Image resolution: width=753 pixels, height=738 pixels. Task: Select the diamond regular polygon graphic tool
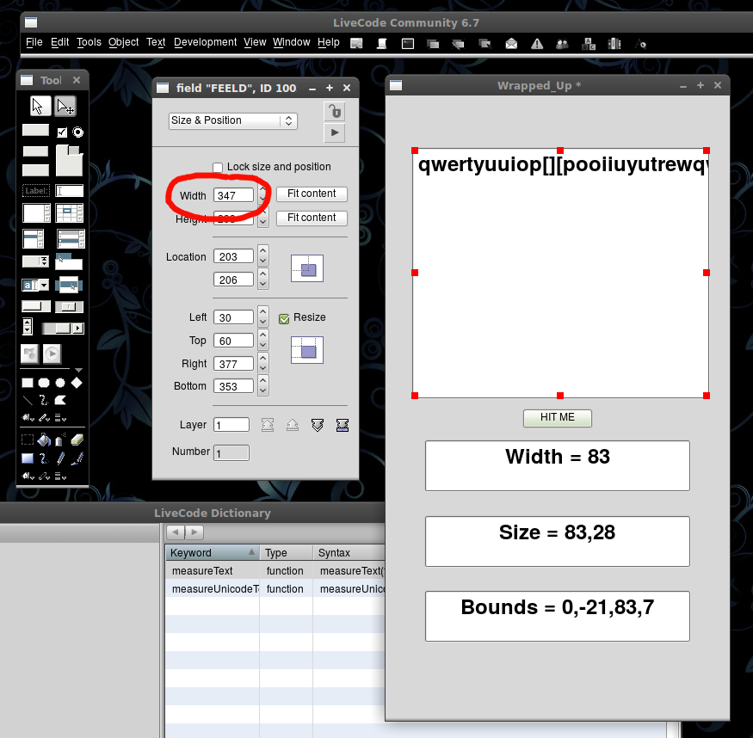tap(77, 383)
